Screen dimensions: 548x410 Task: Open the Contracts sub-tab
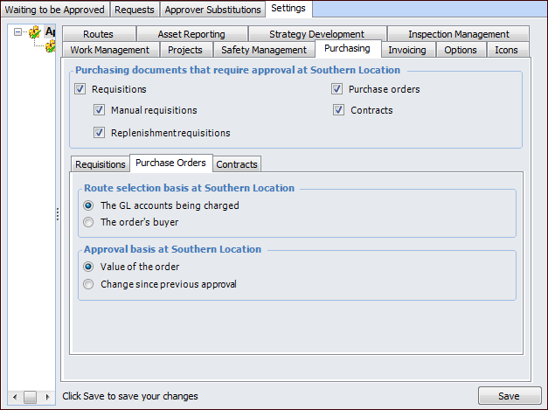coord(237,164)
